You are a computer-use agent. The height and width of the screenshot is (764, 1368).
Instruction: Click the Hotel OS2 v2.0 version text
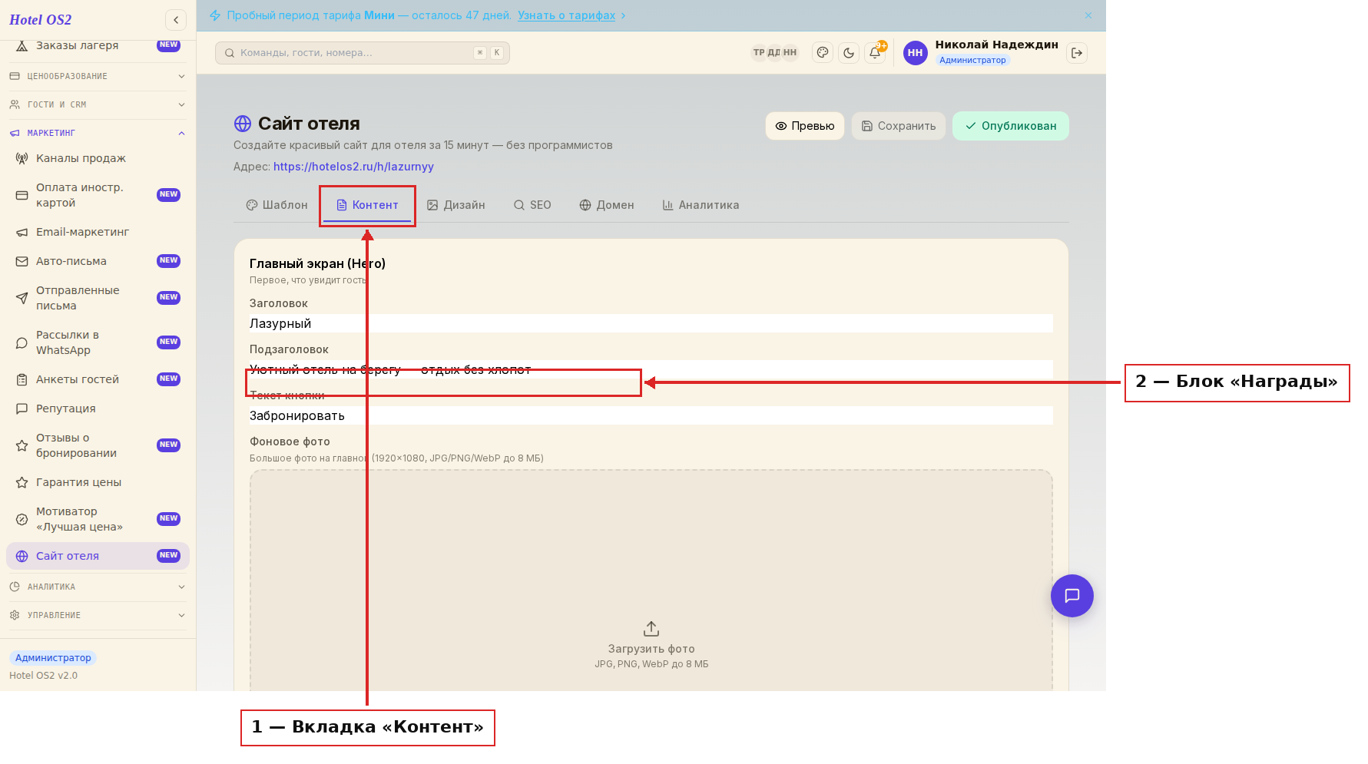pyautogui.click(x=43, y=676)
